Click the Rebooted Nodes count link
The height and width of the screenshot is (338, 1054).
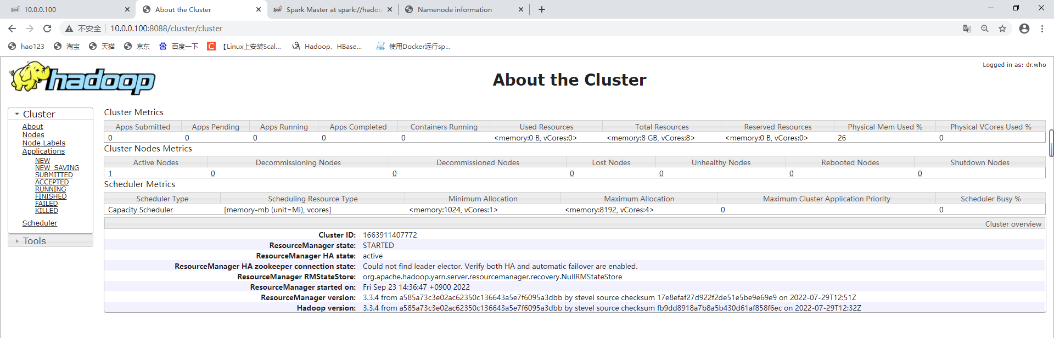[792, 174]
